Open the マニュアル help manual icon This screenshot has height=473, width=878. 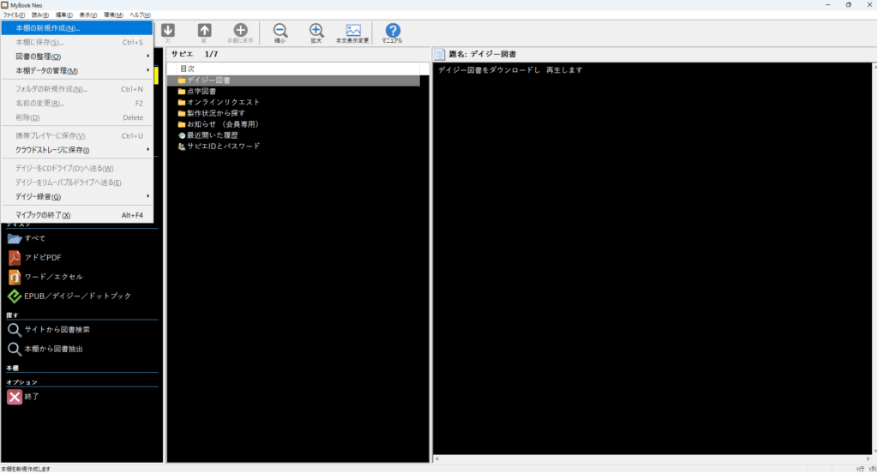click(392, 33)
